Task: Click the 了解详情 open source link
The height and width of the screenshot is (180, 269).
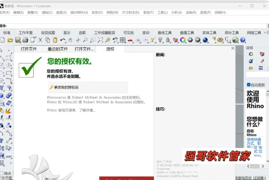Action: point(87,110)
